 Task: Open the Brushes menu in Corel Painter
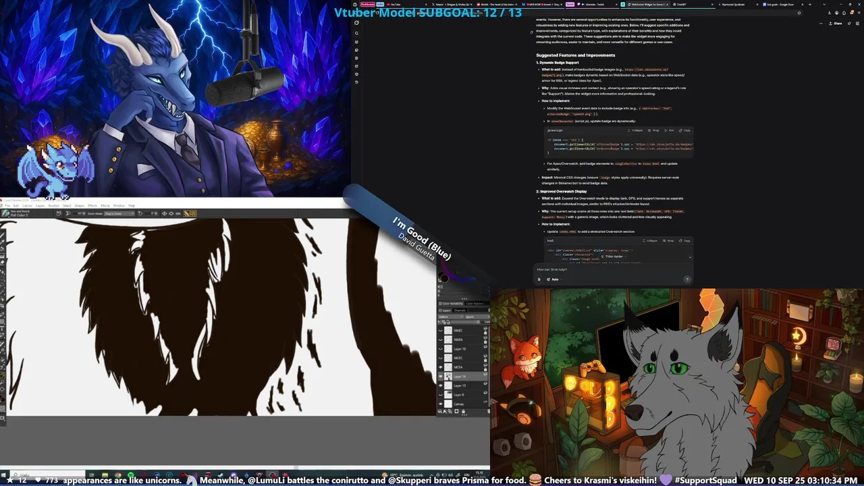coord(54,206)
